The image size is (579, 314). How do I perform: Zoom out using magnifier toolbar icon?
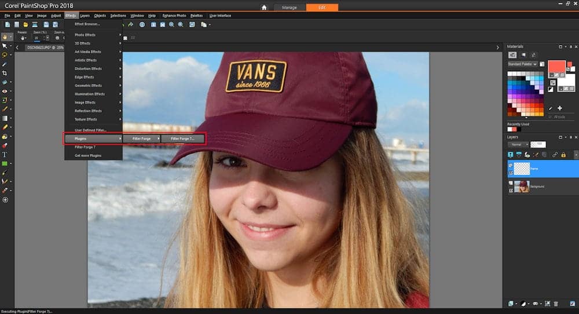(171, 24)
